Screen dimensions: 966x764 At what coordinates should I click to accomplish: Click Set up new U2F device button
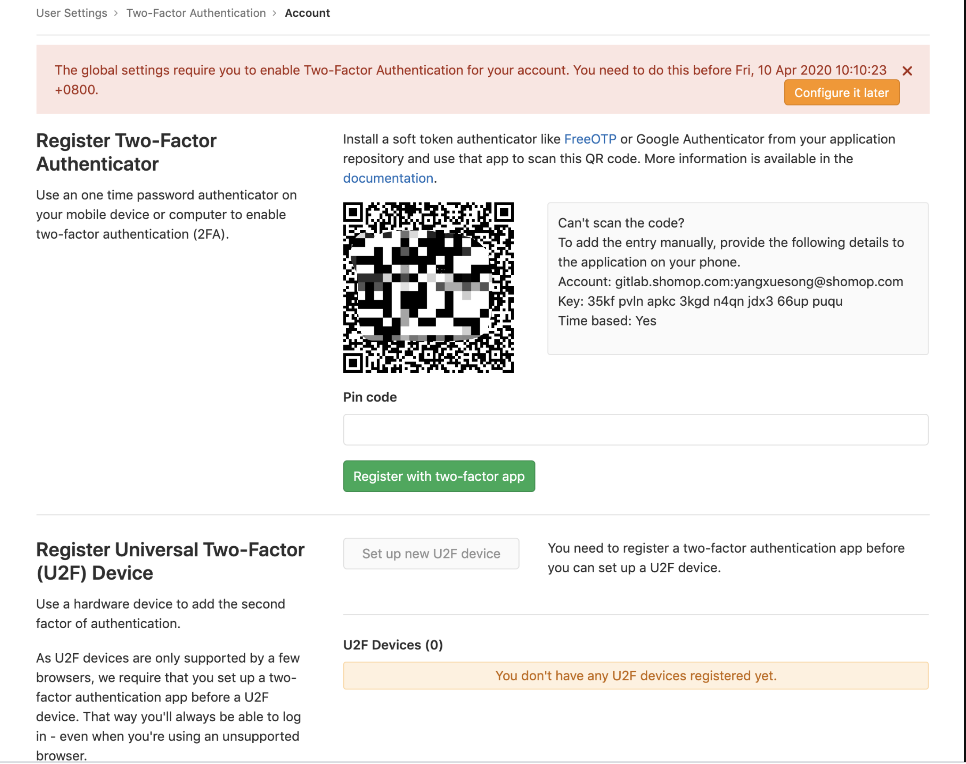tap(431, 553)
